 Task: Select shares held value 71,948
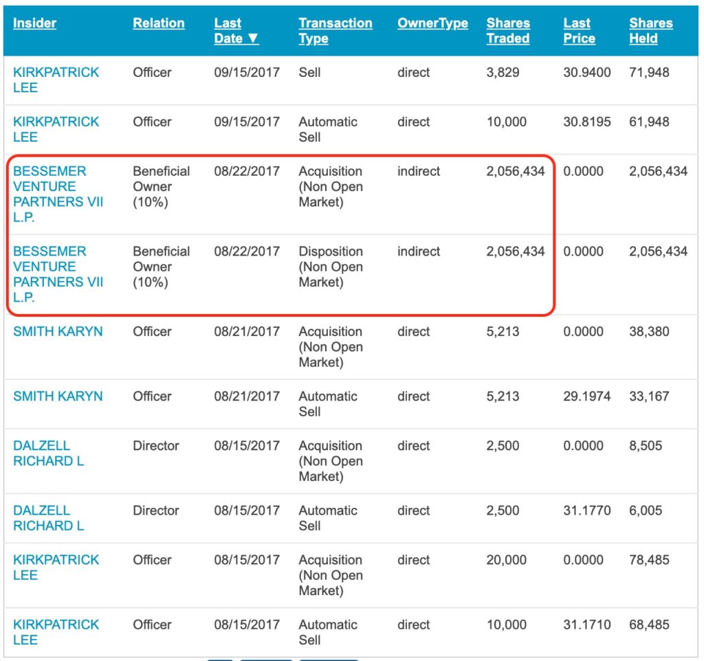pos(649,72)
